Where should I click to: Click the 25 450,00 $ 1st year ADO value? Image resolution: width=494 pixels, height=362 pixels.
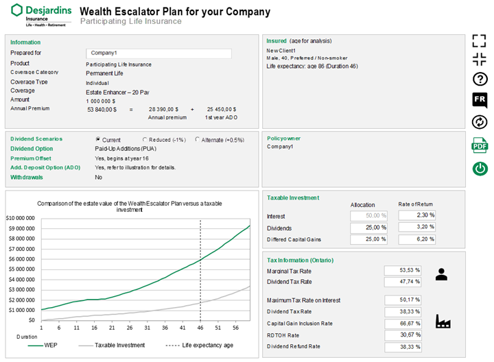(222, 109)
